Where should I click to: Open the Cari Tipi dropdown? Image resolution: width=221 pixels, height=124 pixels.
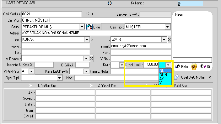pyautogui.click(x=167, y=27)
